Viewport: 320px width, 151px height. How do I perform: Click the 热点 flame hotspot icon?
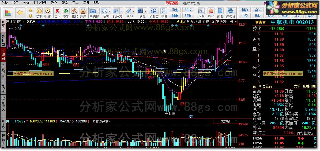(211, 11)
